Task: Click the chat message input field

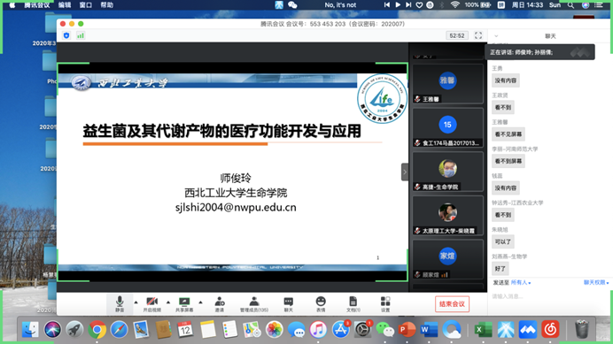Action: tap(550, 297)
